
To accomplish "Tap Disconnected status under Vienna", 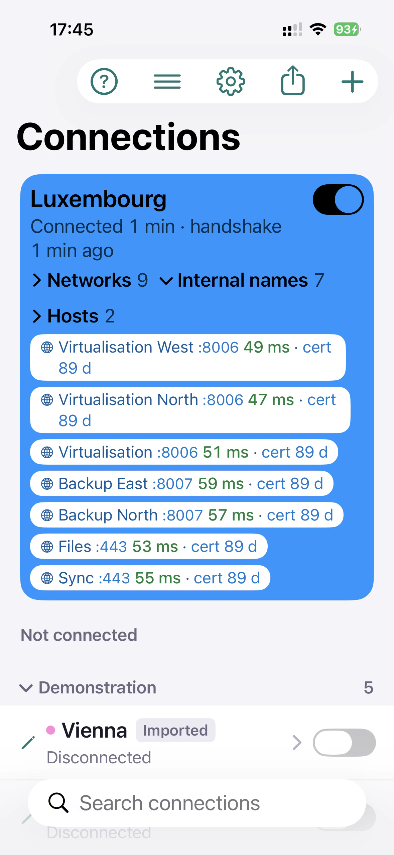I will (x=99, y=757).
